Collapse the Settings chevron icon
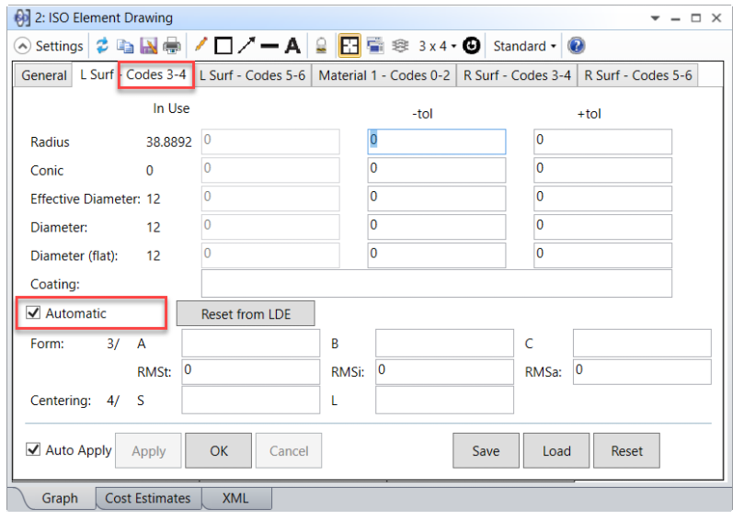Screen dimensions: 744x520 point(22,46)
